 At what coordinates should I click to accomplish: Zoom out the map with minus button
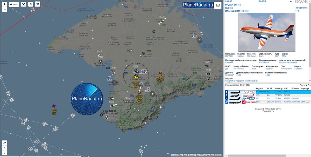pyautogui.click(x=4, y=9)
